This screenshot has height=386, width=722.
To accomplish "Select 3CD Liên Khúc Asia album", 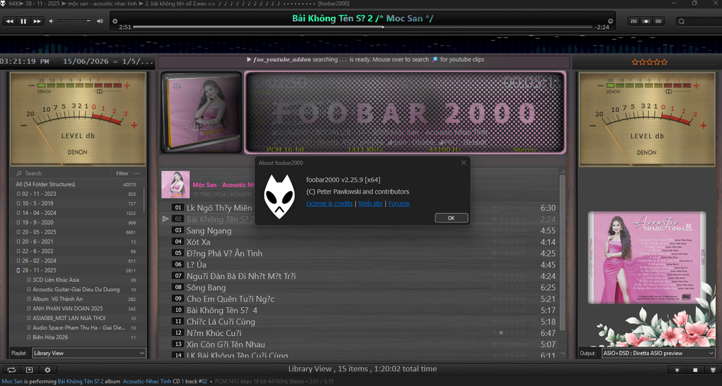I will pyautogui.click(x=76, y=280).
